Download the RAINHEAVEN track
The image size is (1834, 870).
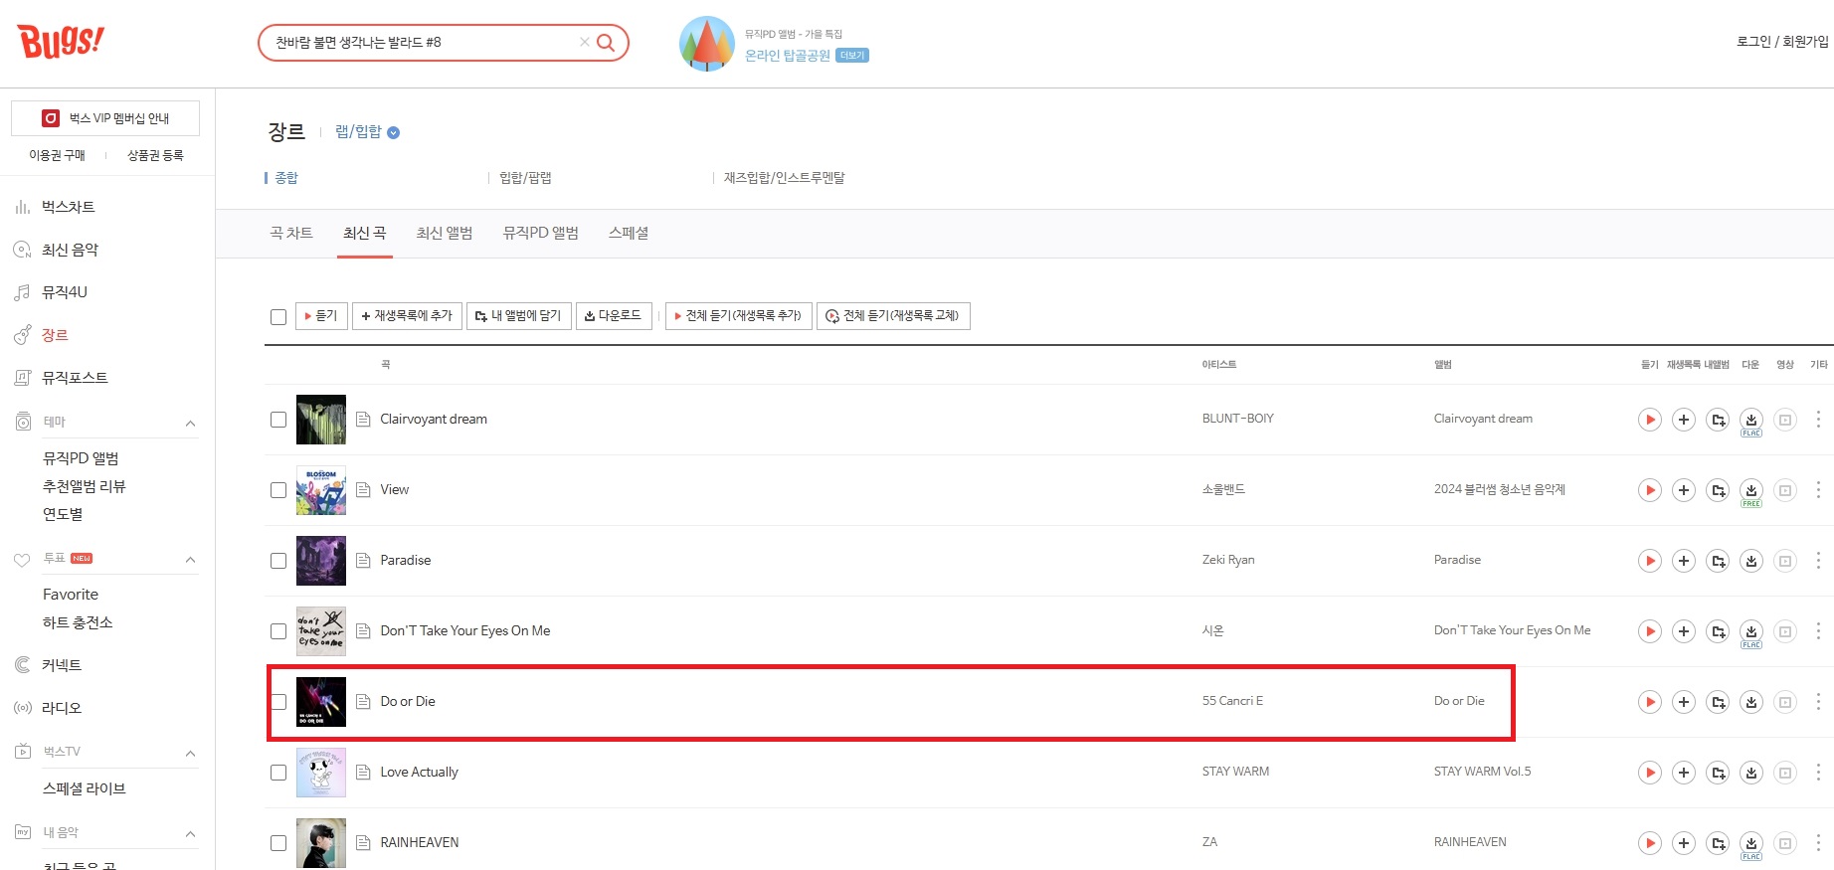point(1751,843)
